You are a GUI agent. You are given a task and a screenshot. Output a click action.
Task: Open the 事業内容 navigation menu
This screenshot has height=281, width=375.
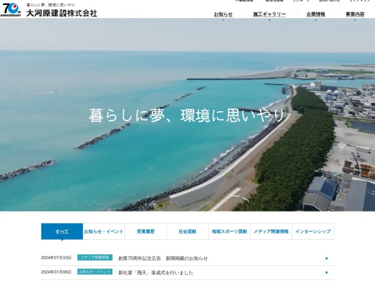coord(355,14)
